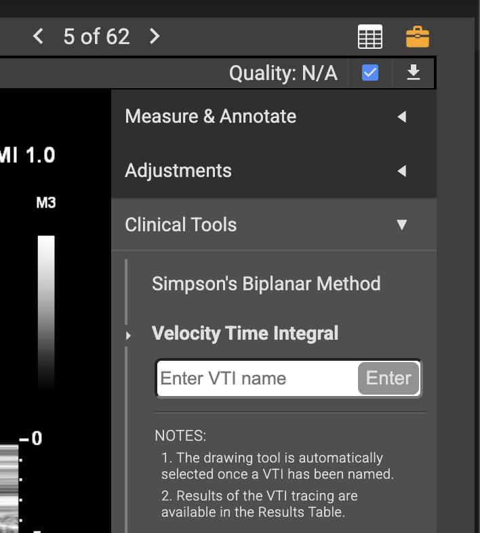
Task: Go to the previous image arrow
Action: [x=39, y=36]
